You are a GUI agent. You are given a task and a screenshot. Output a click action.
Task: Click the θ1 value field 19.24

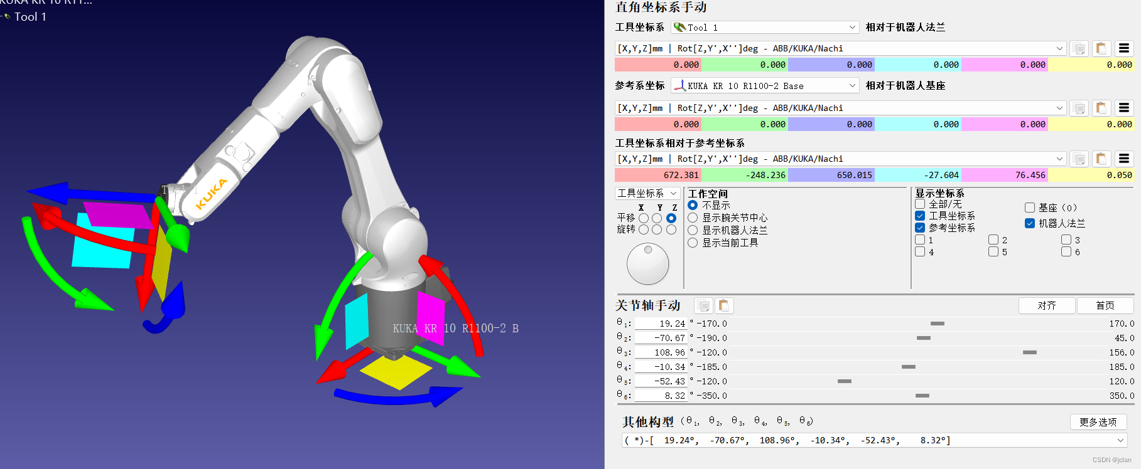(661, 324)
